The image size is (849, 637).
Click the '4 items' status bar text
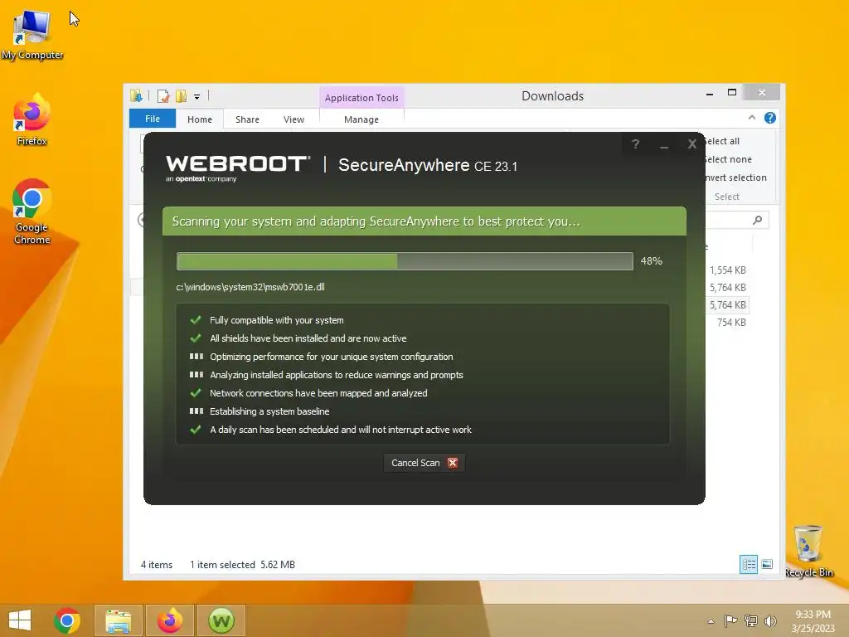click(157, 564)
